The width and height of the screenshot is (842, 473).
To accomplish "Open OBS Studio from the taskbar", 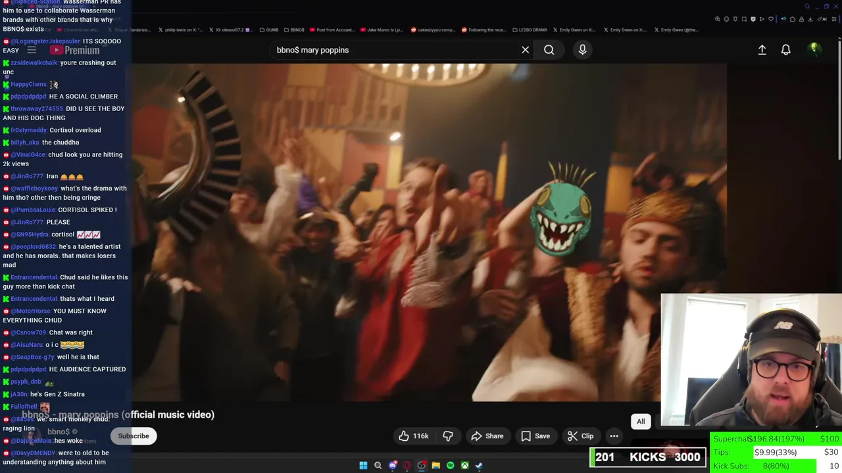I will click(422, 465).
